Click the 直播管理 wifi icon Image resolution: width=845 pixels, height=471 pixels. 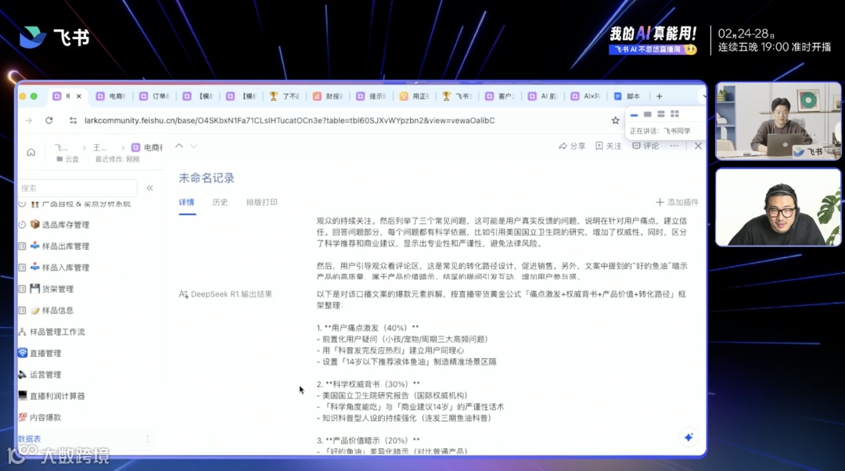pyautogui.click(x=23, y=352)
